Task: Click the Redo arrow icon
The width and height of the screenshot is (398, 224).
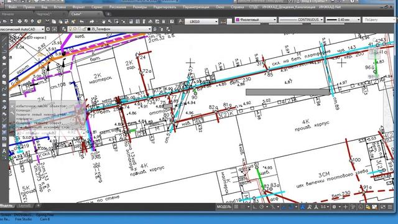Action: [x=92, y=22]
